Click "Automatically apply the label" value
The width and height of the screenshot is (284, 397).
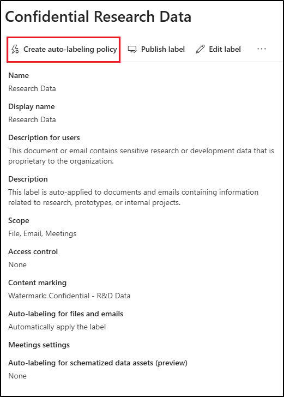[57, 327]
